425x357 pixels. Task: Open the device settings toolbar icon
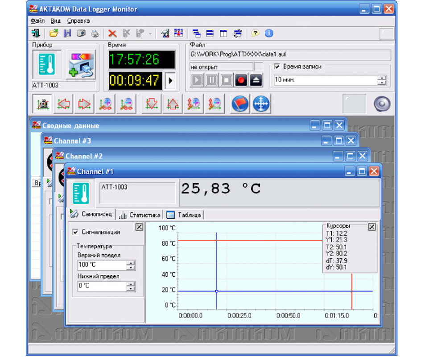click(x=165, y=33)
